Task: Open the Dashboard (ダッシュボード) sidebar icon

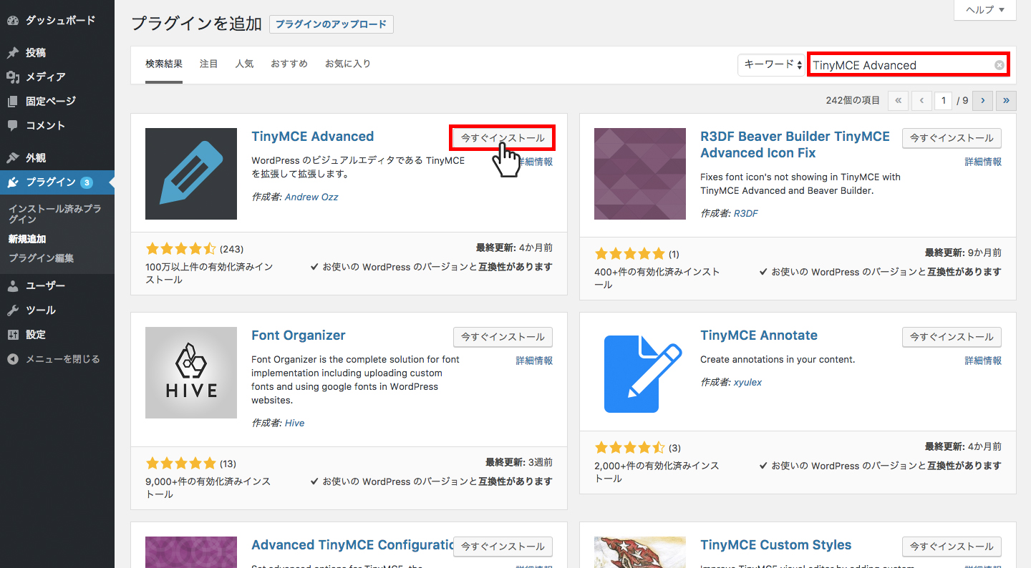Action: click(x=13, y=20)
